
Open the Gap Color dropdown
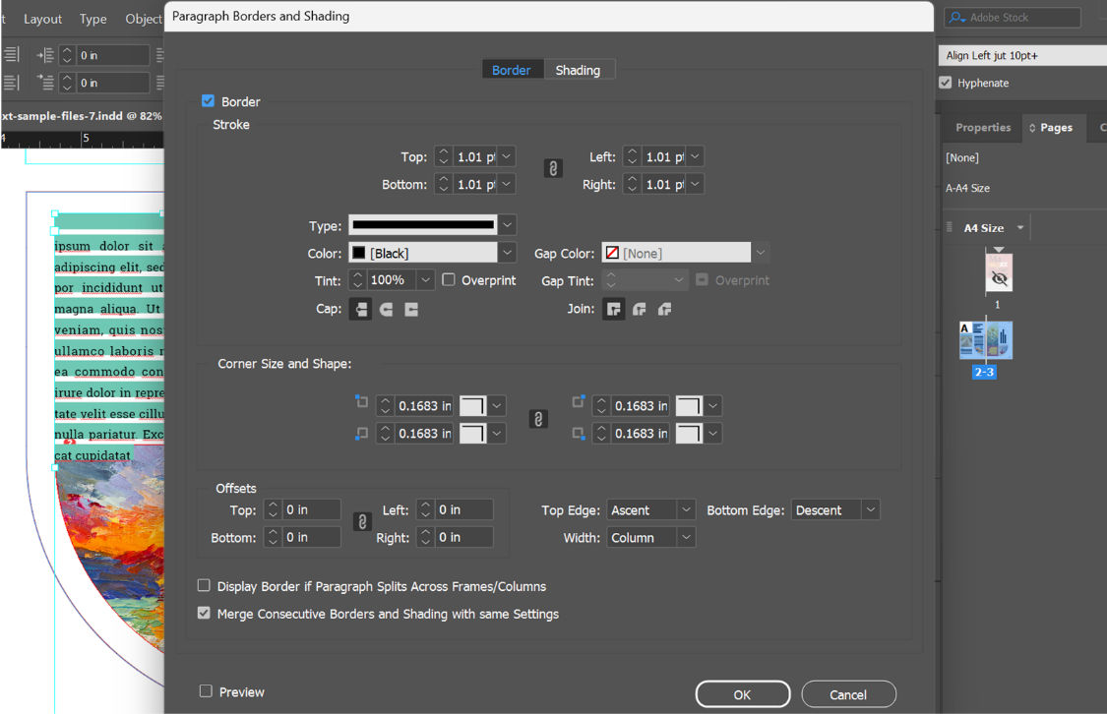tap(761, 253)
